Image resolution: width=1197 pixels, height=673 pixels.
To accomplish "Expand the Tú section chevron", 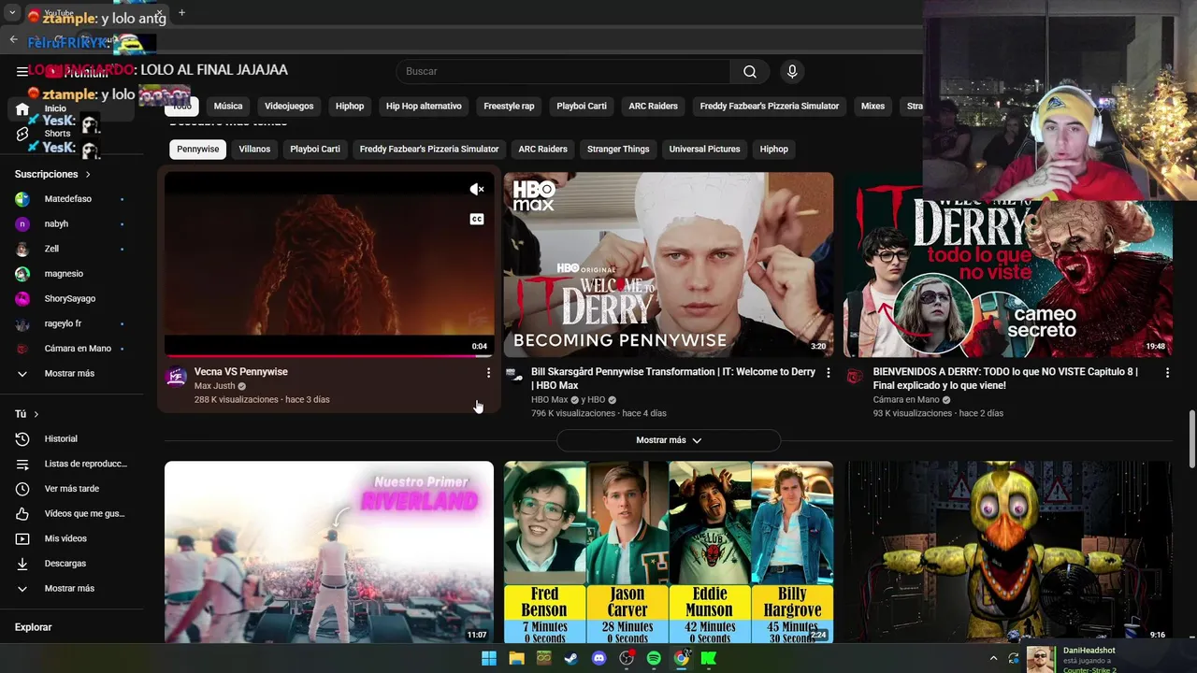I will (x=36, y=414).
